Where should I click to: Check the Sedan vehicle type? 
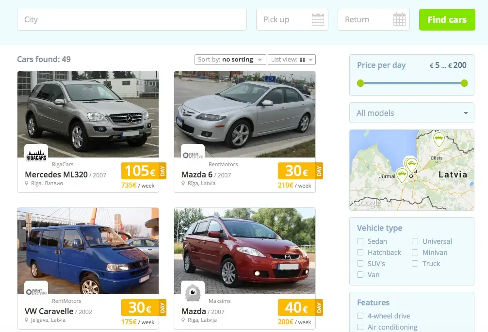[x=360, y=241]
